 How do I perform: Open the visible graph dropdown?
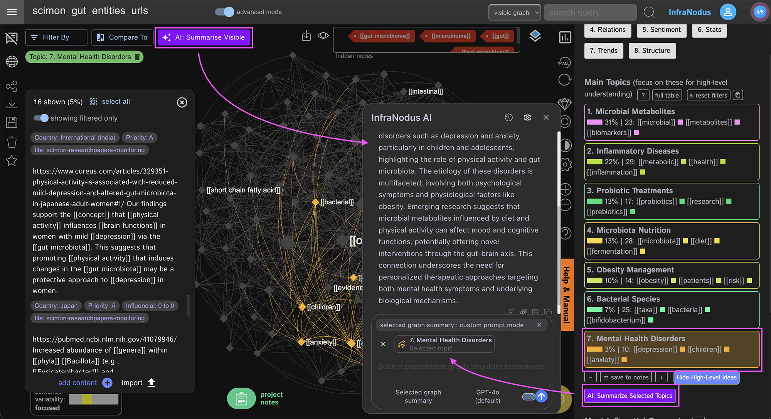point(515,12)
